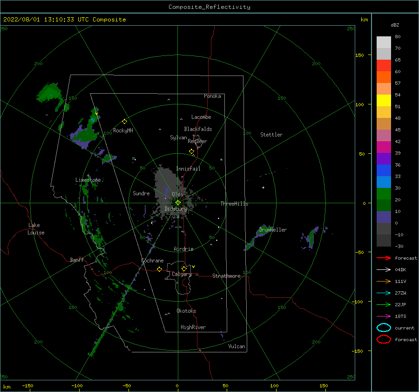Select the red 60-65 dBZ swatch
The image size is (419, 392).
pos(384,66)
